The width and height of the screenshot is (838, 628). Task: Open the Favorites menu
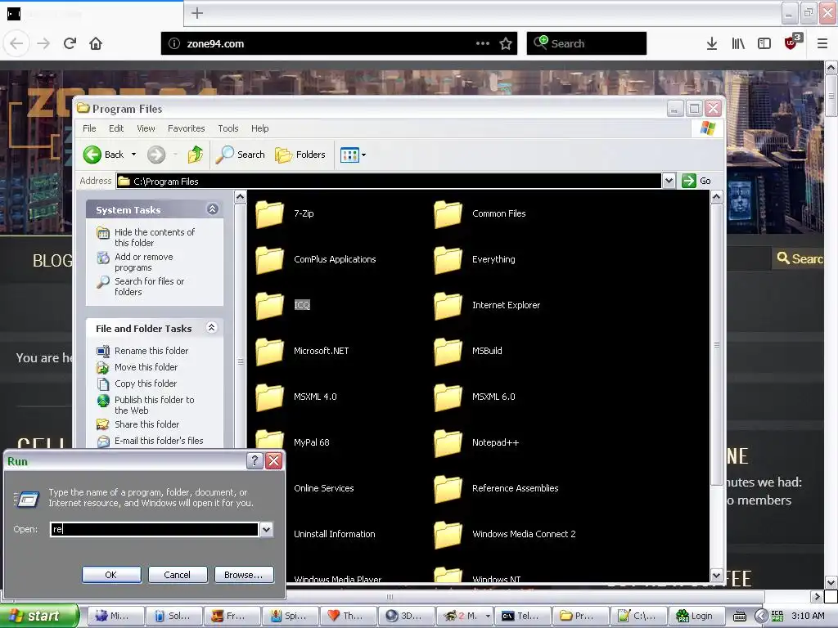click(186, 128)
